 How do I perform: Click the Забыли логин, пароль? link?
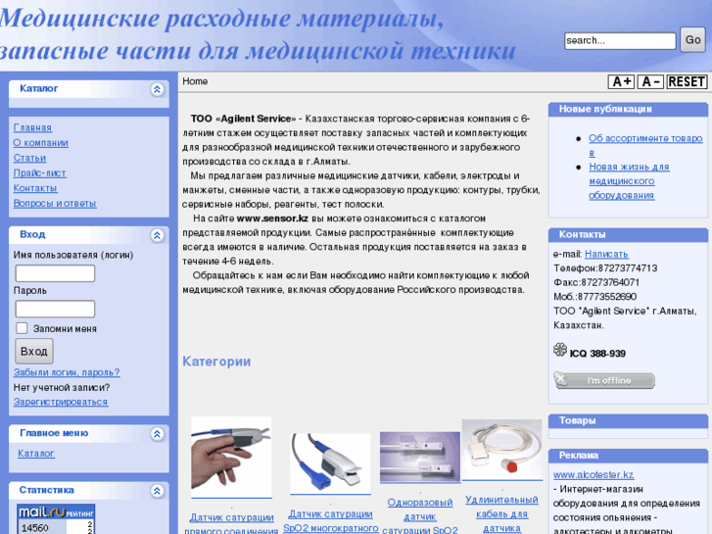click(67, 372)
